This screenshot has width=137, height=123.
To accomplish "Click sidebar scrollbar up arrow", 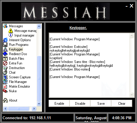I will (x=39, y=26).
